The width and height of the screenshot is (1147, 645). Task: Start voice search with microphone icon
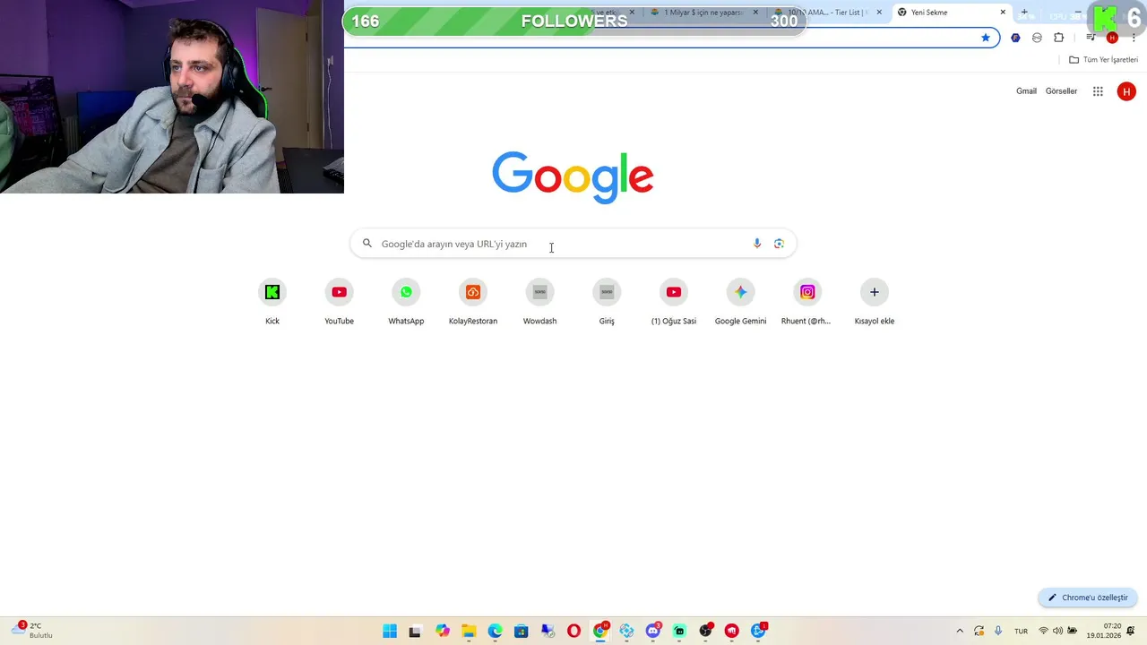click(757, 244)
